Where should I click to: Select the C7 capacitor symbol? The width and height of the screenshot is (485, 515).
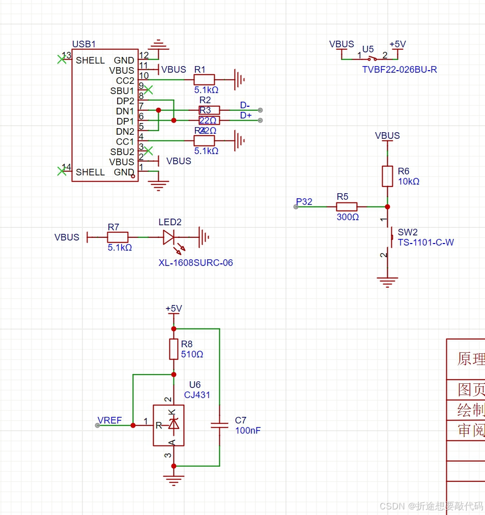coord(219,426)
